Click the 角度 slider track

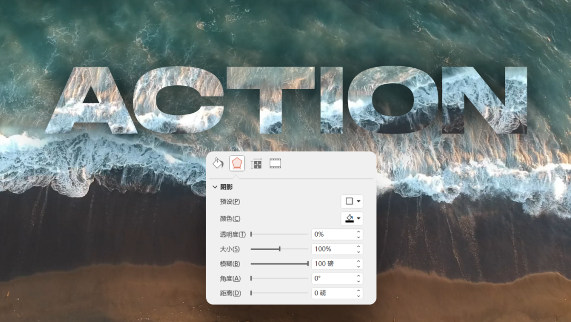coord(279,278)
